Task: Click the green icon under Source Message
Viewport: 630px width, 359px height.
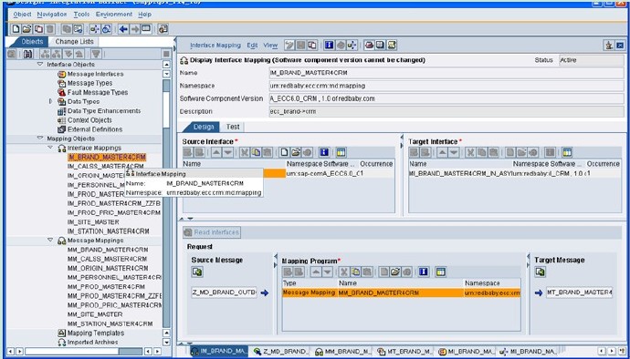Action: click(197, 272)
